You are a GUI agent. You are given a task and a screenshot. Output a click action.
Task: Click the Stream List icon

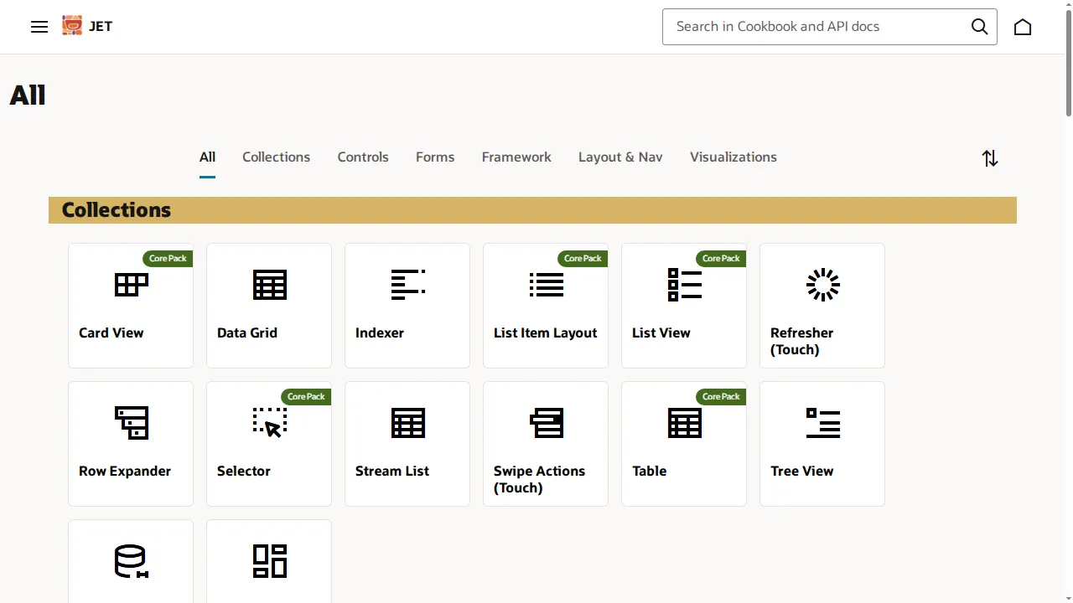[407, 423]
